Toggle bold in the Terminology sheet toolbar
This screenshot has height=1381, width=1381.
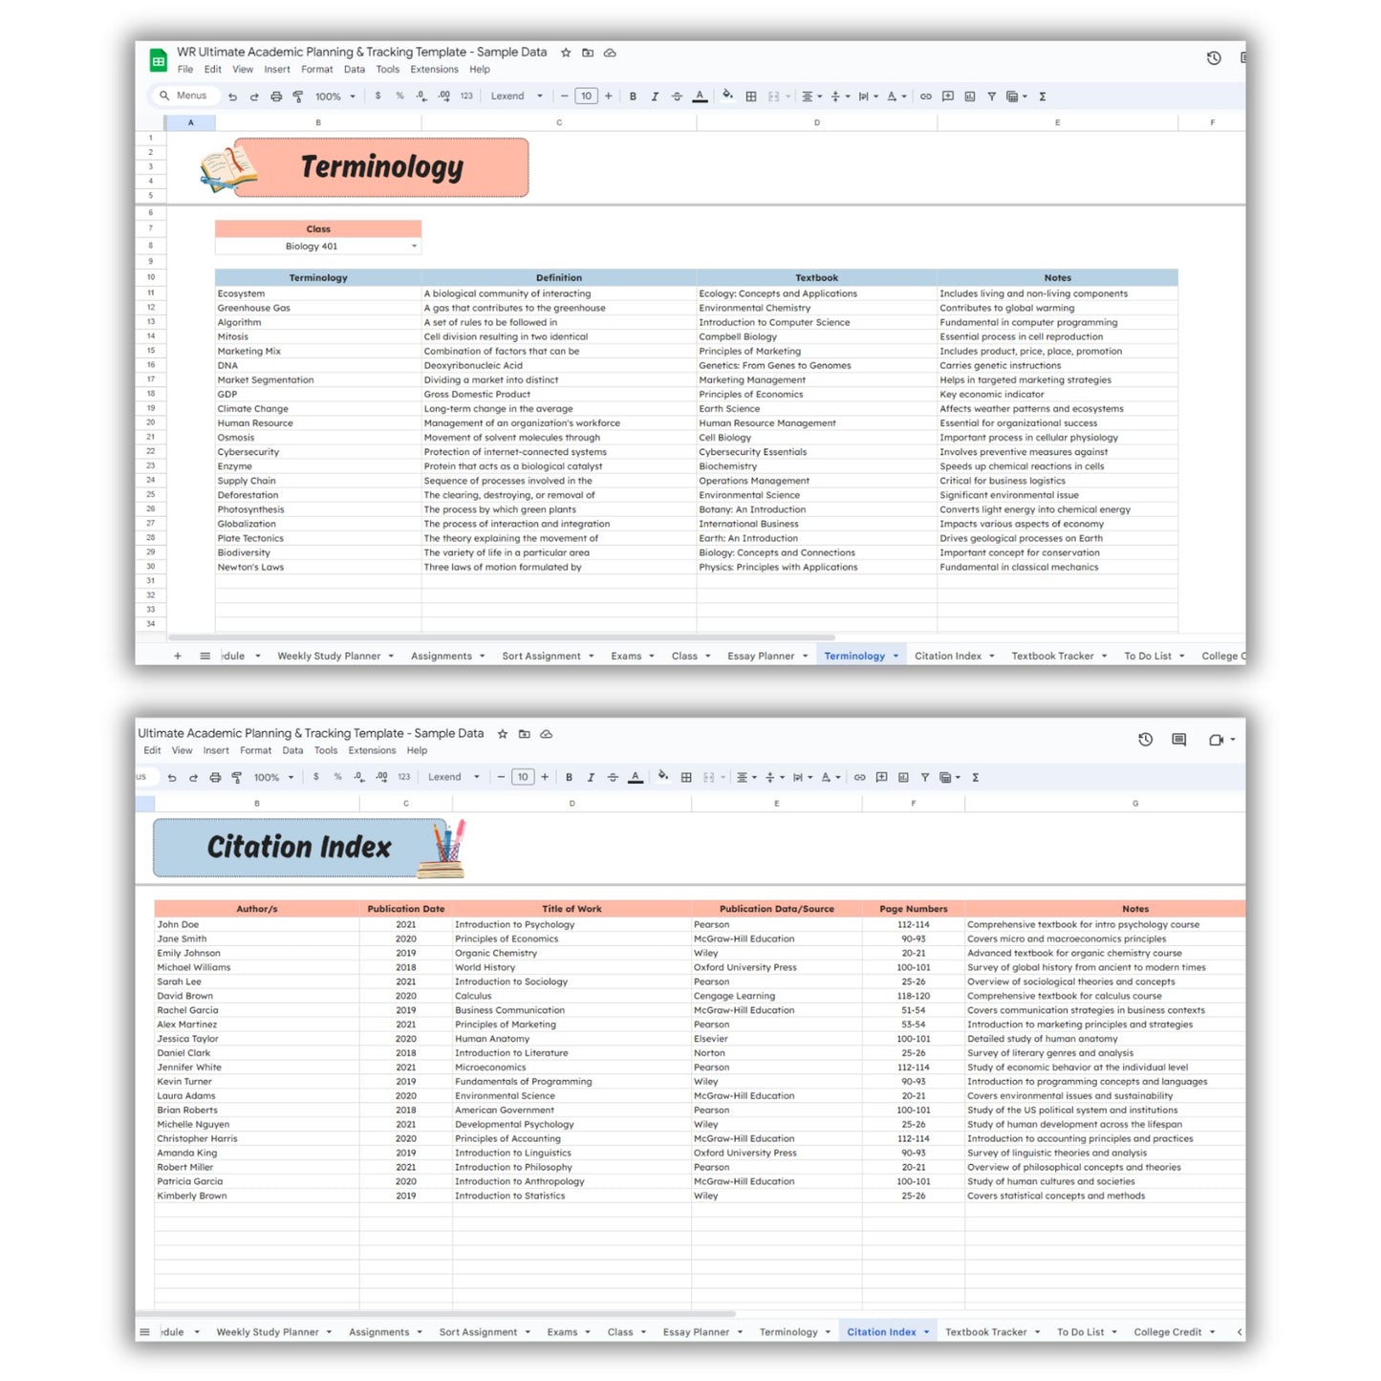[x=633, y=97]
